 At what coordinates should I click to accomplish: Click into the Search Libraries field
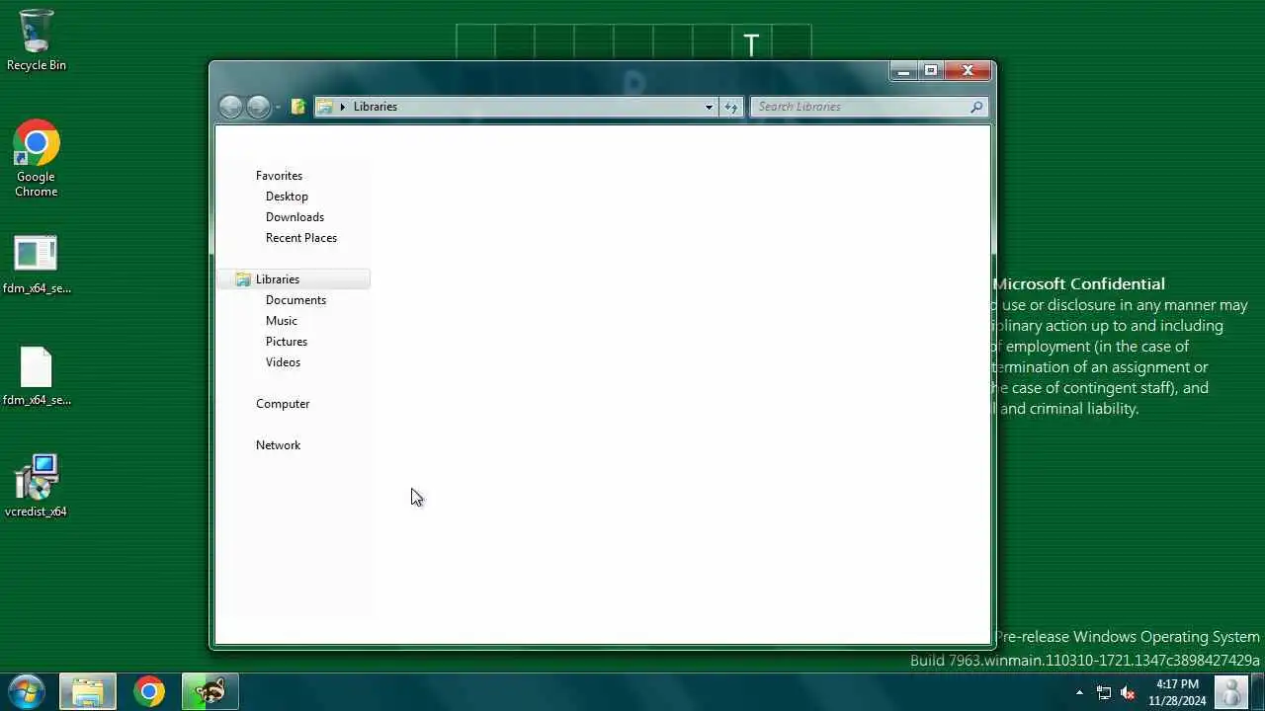pos(868,107)
